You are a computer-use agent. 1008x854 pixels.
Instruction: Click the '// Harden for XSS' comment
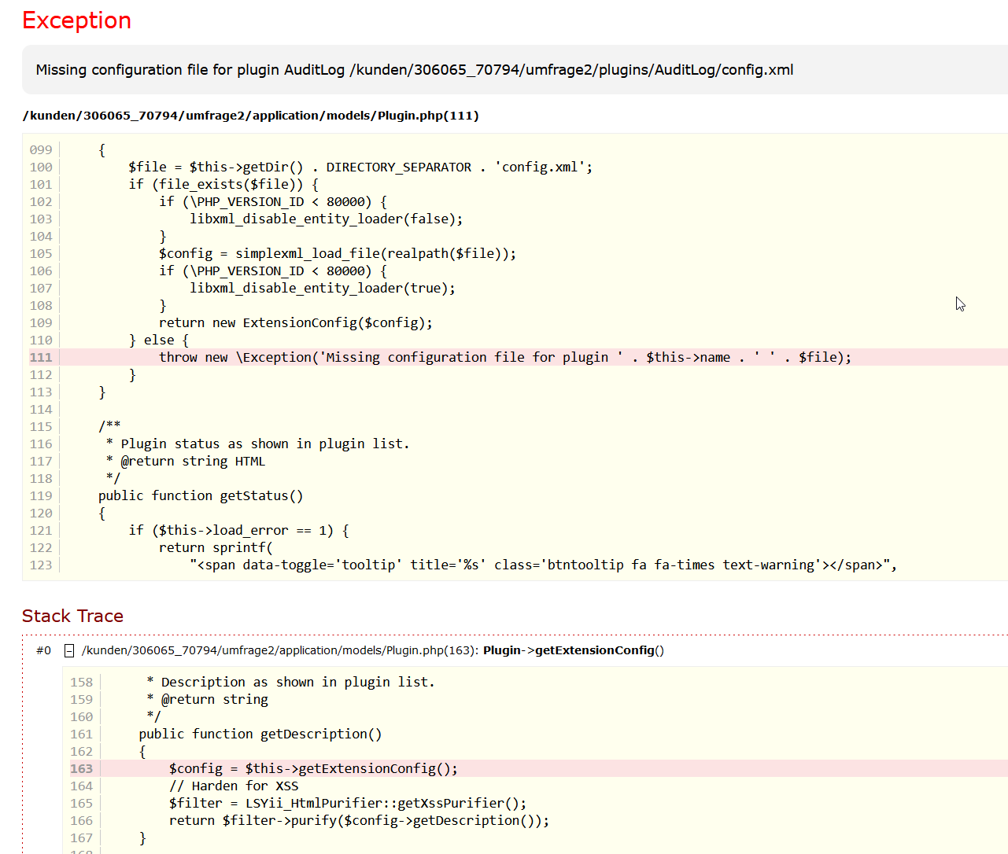coord(234,786)
